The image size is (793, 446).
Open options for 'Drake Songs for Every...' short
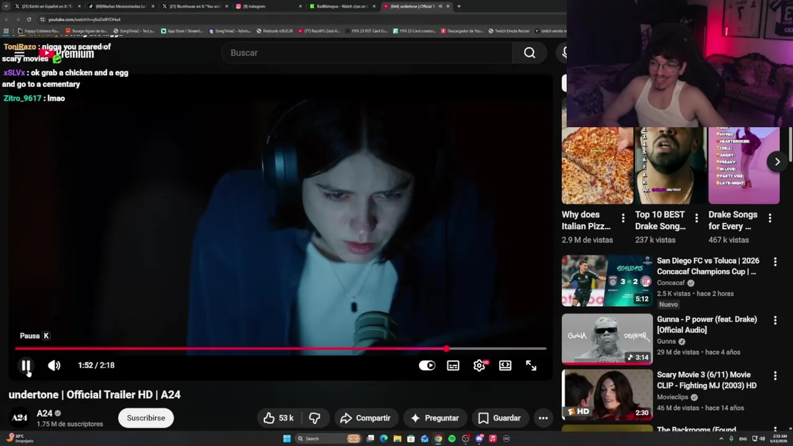point(770,218)
